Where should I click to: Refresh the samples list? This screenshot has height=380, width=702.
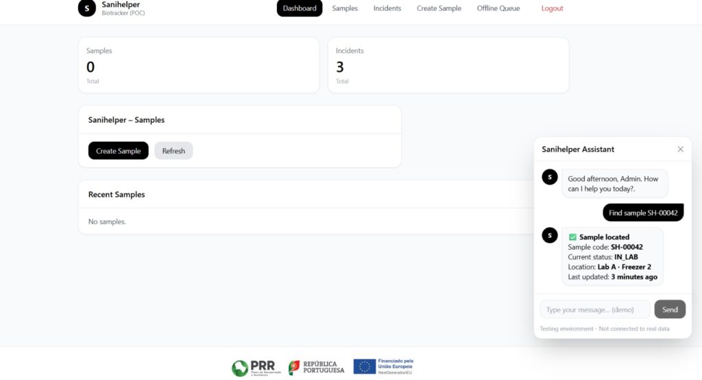(x=173, y=151)
